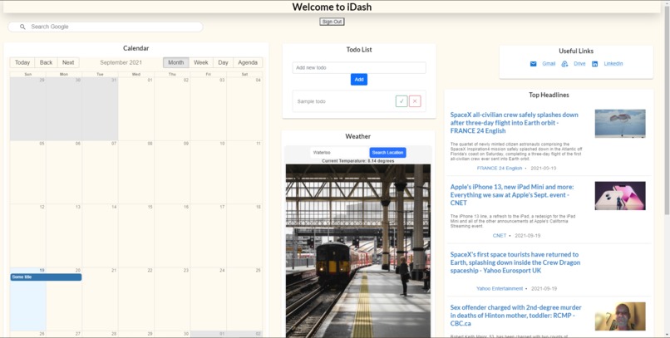The width and height of the screenshot is (670, 338).
Task: Click the Google Drive icon
Action: (564, 64)
